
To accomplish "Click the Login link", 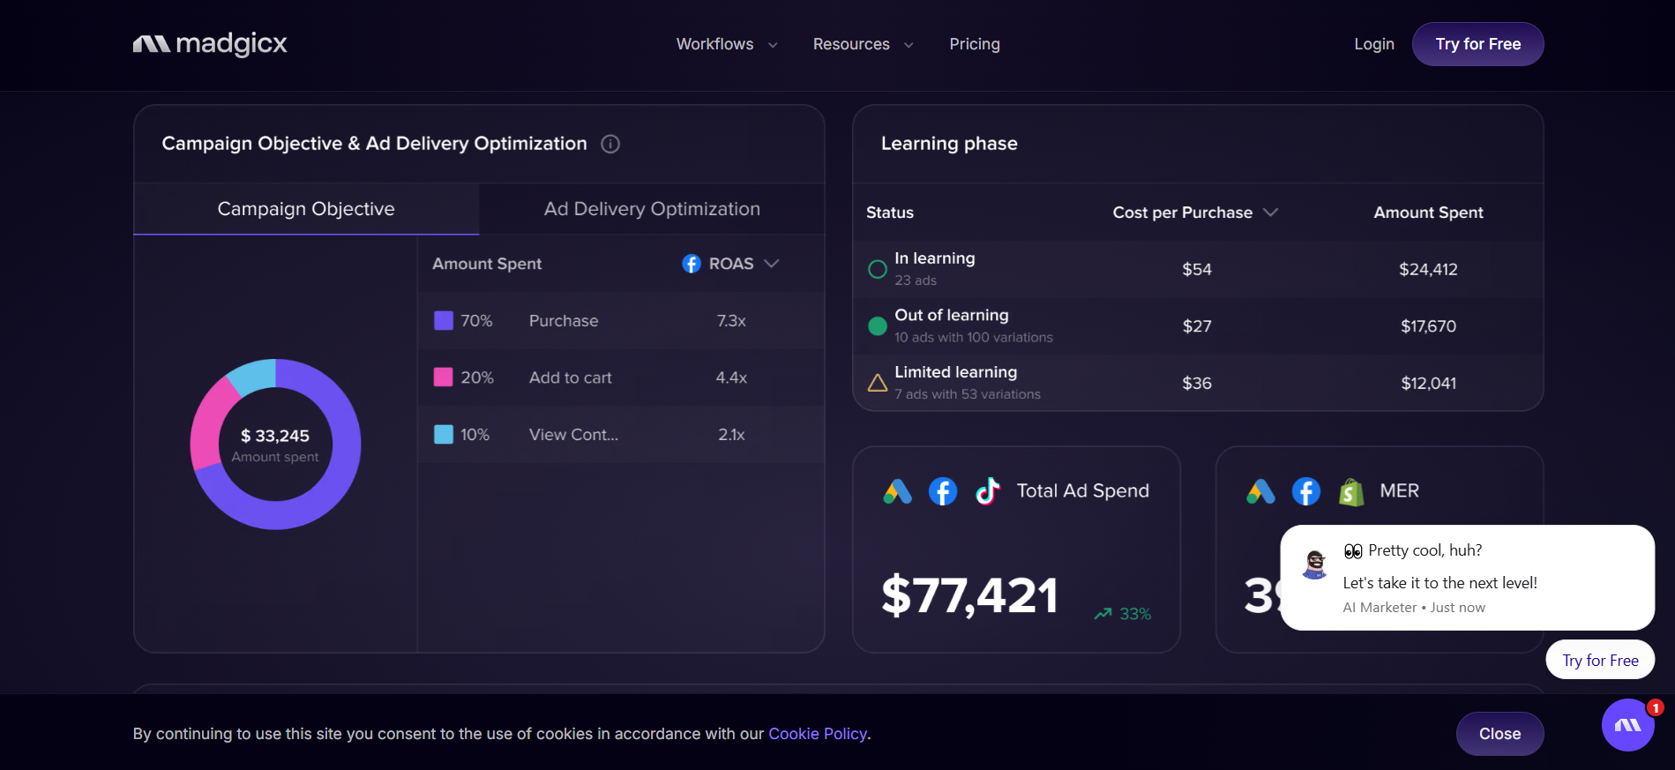I will pos(1374,44).
